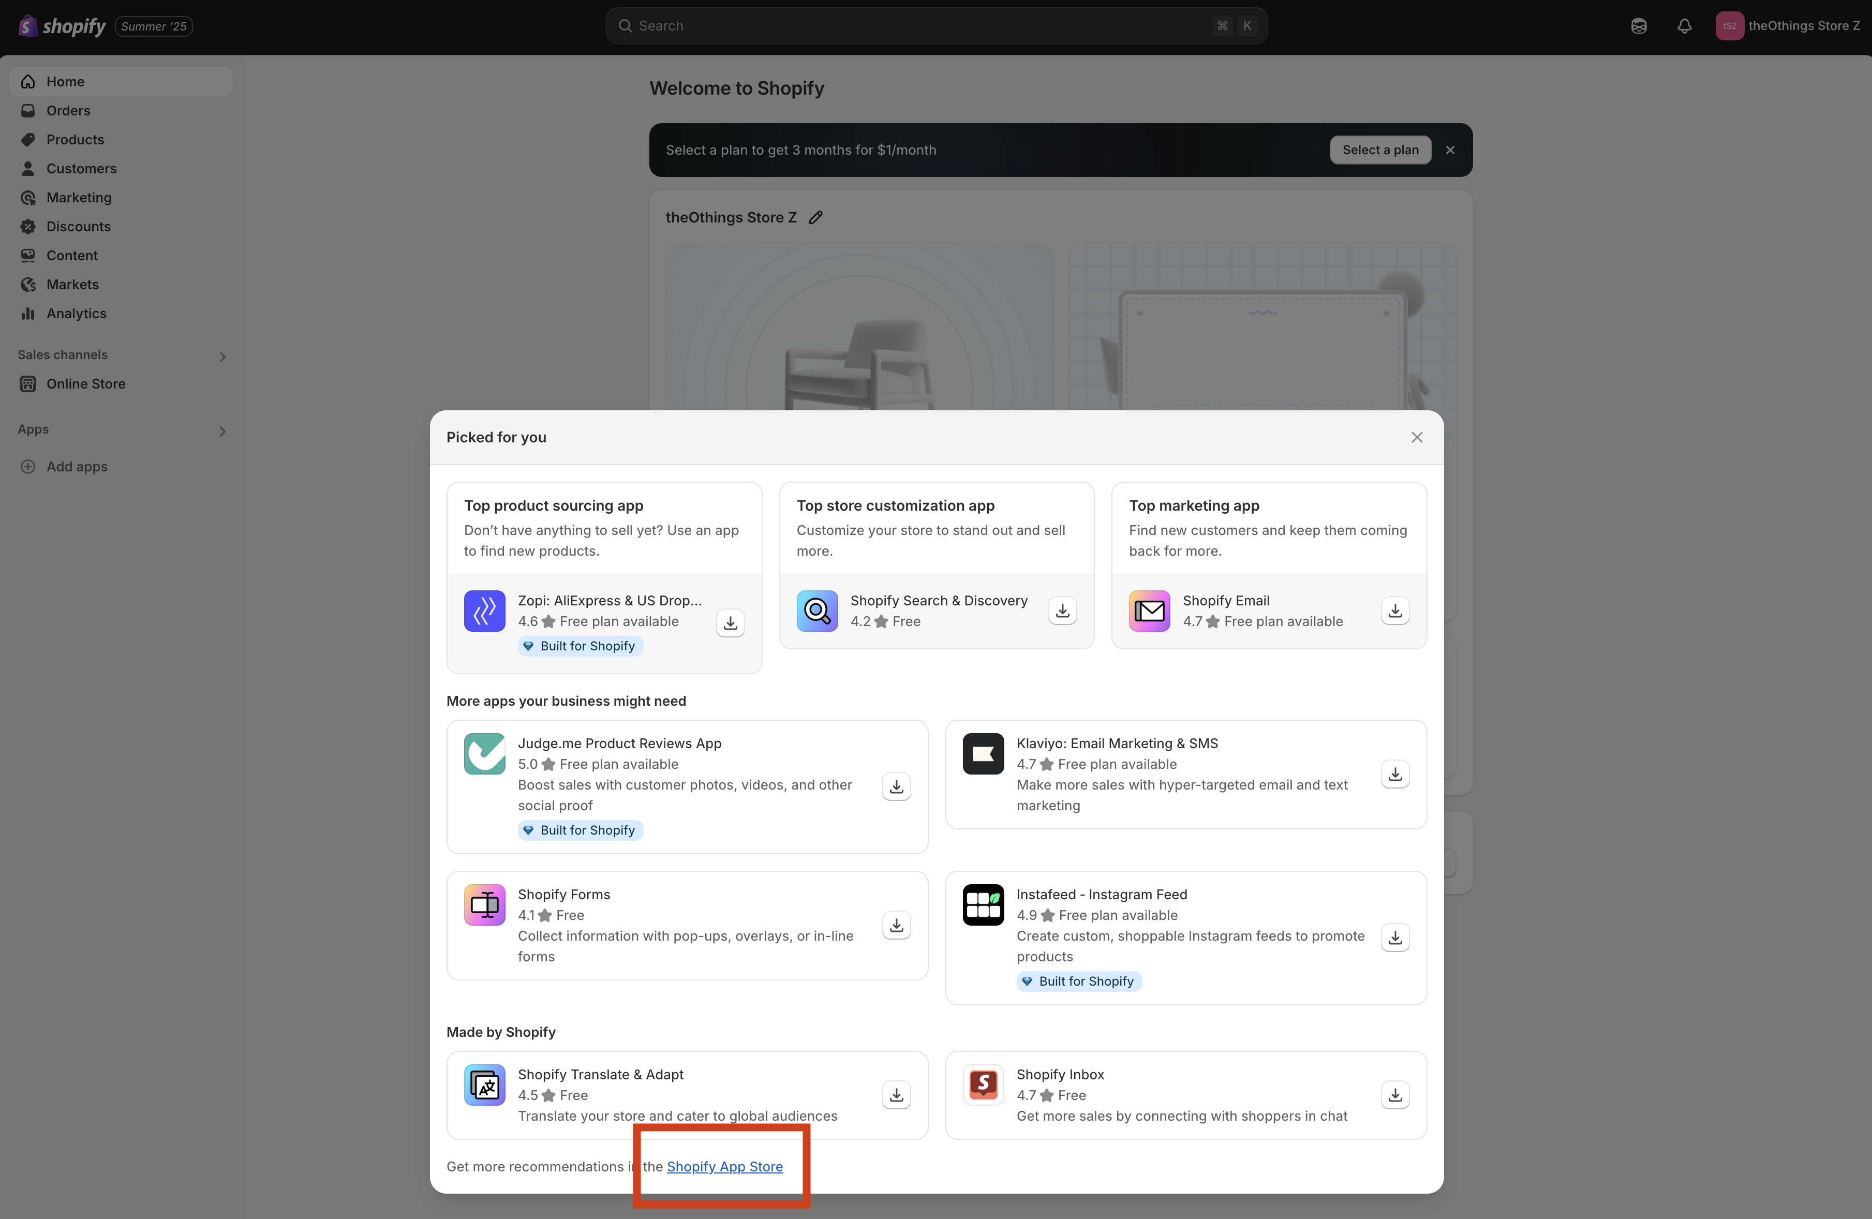This screenshot has height=1219, width=1872.
Task: Expand the Sales channels section
Action: 222,356
